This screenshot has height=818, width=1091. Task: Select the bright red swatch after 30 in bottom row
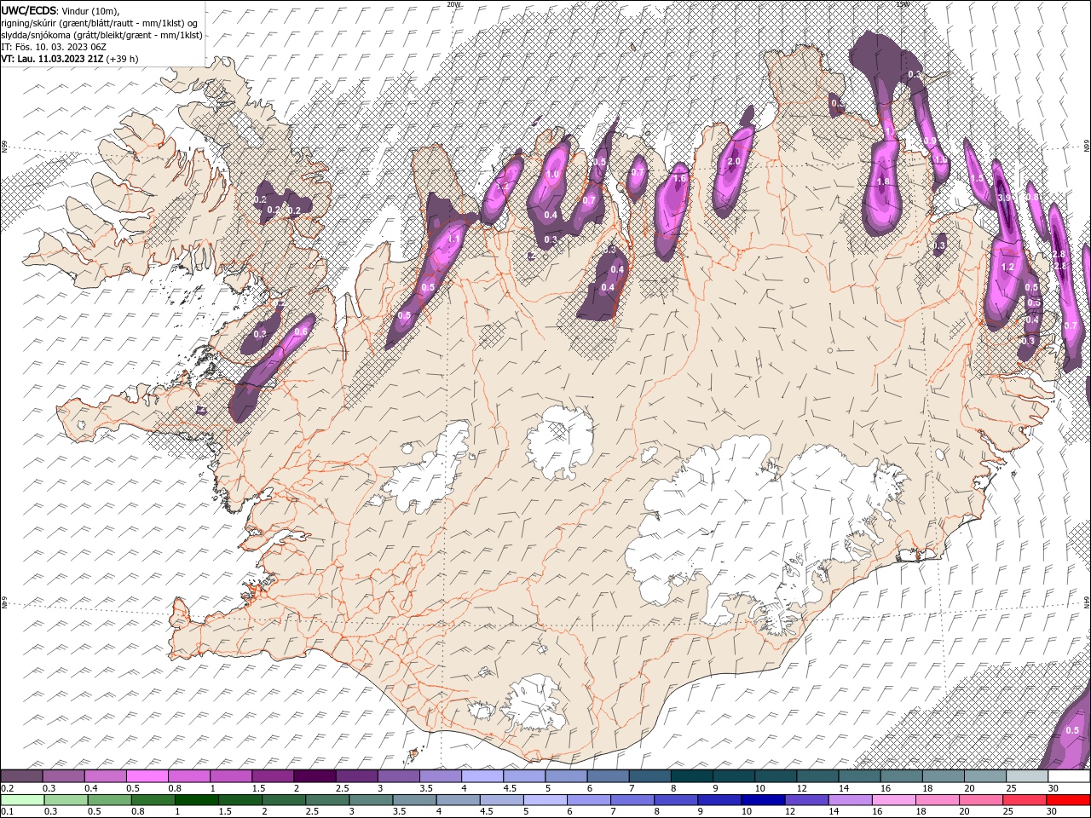tap(1068, 800)
